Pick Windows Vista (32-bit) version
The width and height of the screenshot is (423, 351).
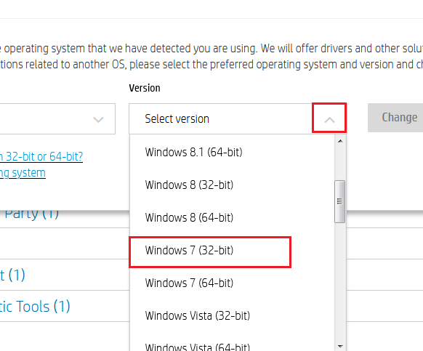pyautogui.click(x=198, y=315)
